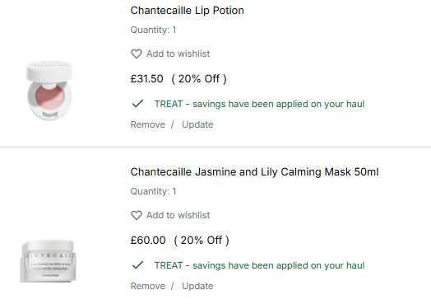Click the Calming Mask TREAT savings message
Screen dimensions: 431x304
pos(259,265)
